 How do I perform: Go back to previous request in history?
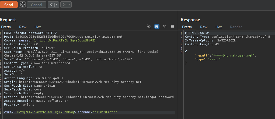51,5
